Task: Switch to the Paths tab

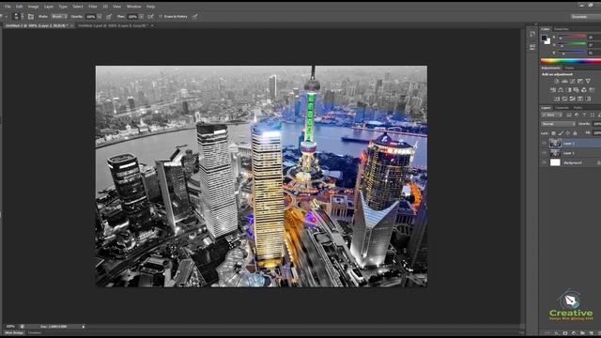Action: click(578, 108)
